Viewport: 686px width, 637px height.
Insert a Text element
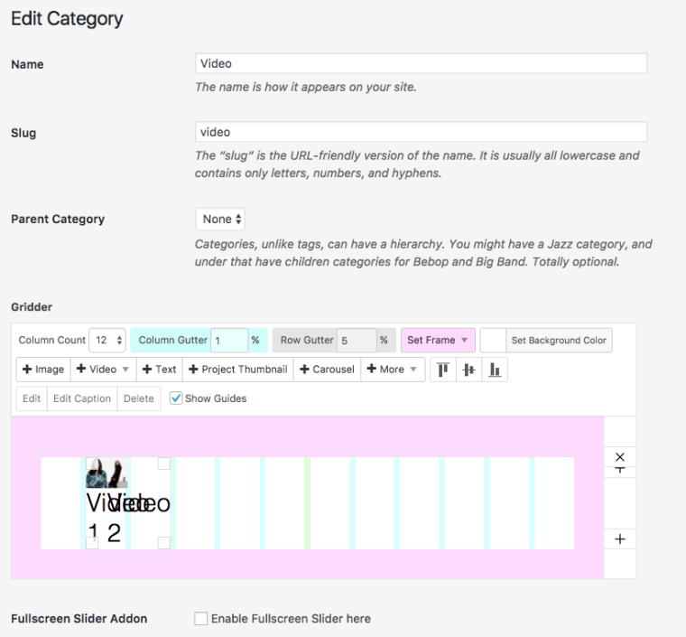(159, 370)
